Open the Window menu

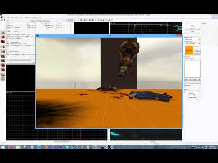click(x=35, y=17)
